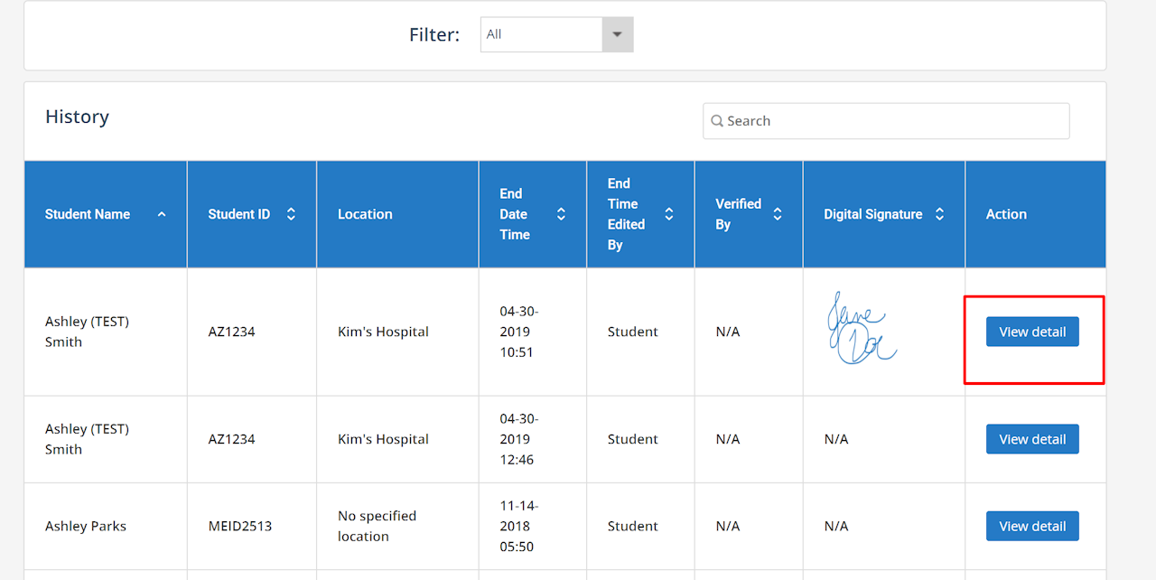Click the Digital Signature sort arrows
The width and height of the screenshot is (1156, 580).
pyautogui.click(x=939, y=214)
